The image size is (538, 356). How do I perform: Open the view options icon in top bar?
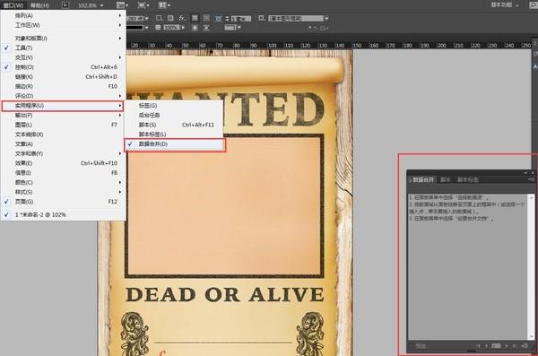[x=121, y=5]
